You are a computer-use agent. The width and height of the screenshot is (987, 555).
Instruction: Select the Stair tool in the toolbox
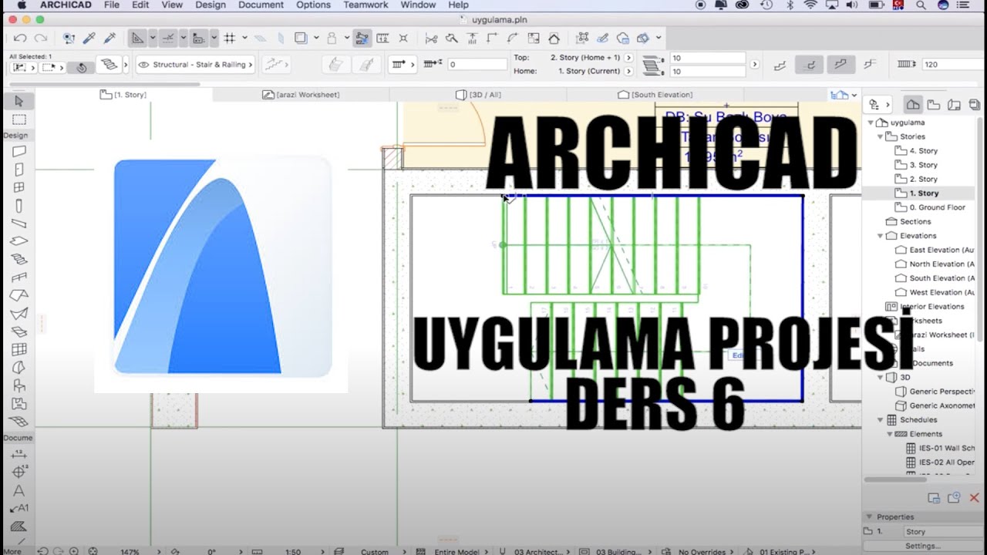coord(19,260)
